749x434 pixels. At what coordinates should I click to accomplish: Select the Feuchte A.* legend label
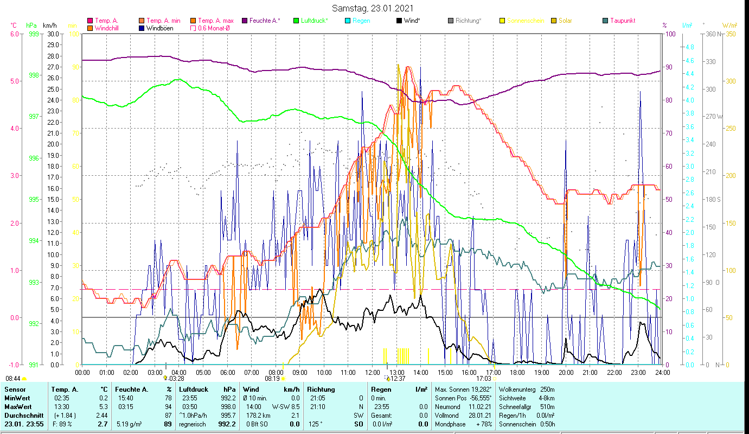266,21
